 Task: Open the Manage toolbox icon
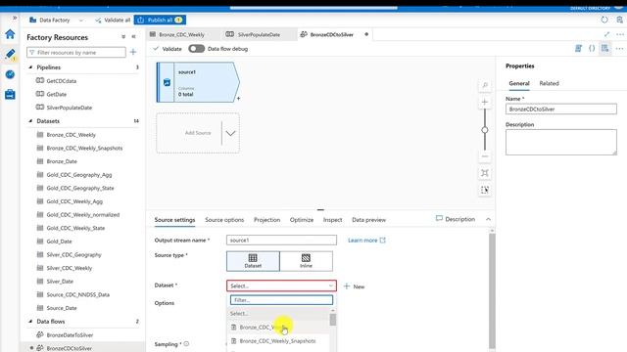(x=10, y=95)
